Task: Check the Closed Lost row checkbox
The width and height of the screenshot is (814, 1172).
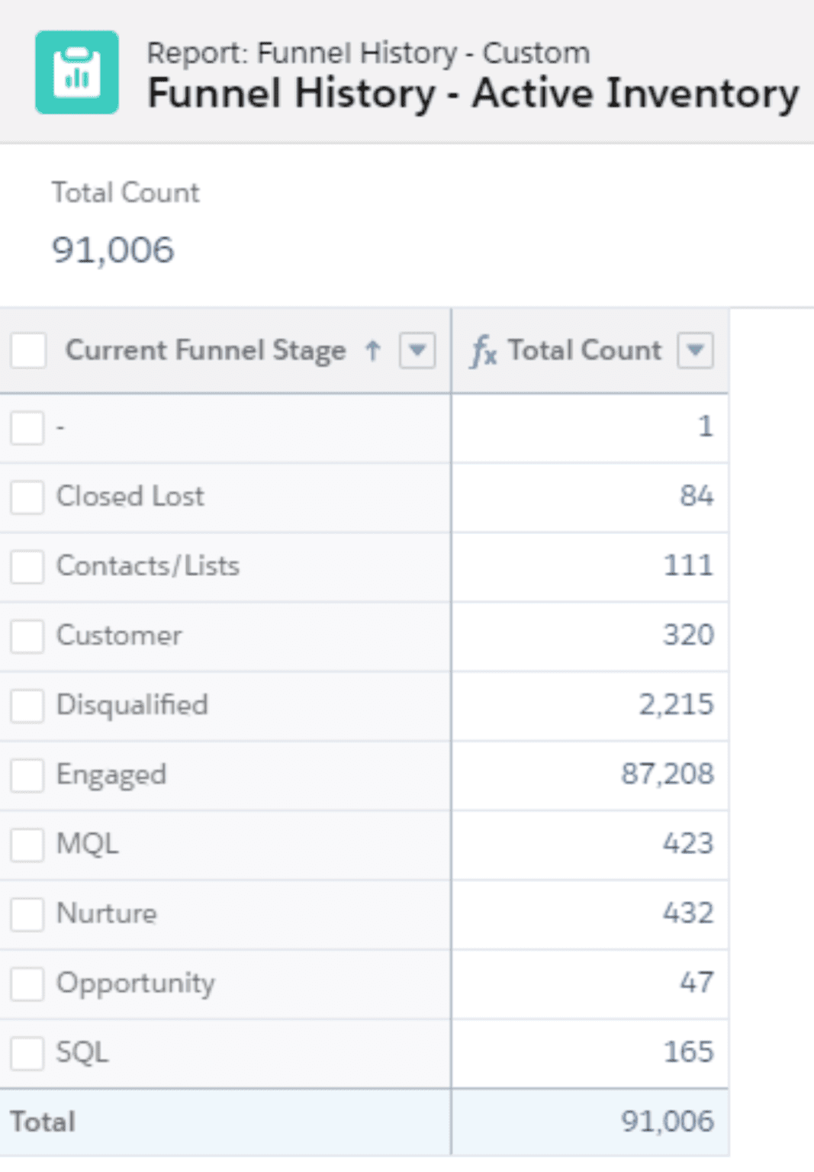Action: tap(27, 497)
